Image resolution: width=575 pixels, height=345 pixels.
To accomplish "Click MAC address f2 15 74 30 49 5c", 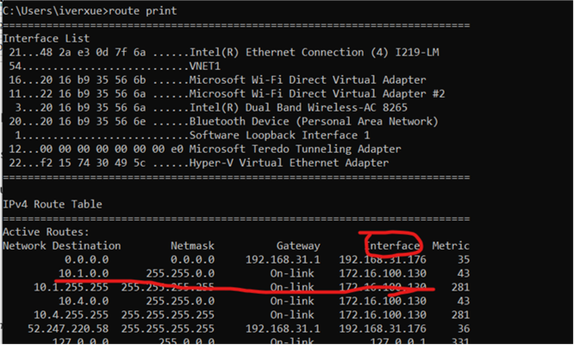I will point(93,163).
